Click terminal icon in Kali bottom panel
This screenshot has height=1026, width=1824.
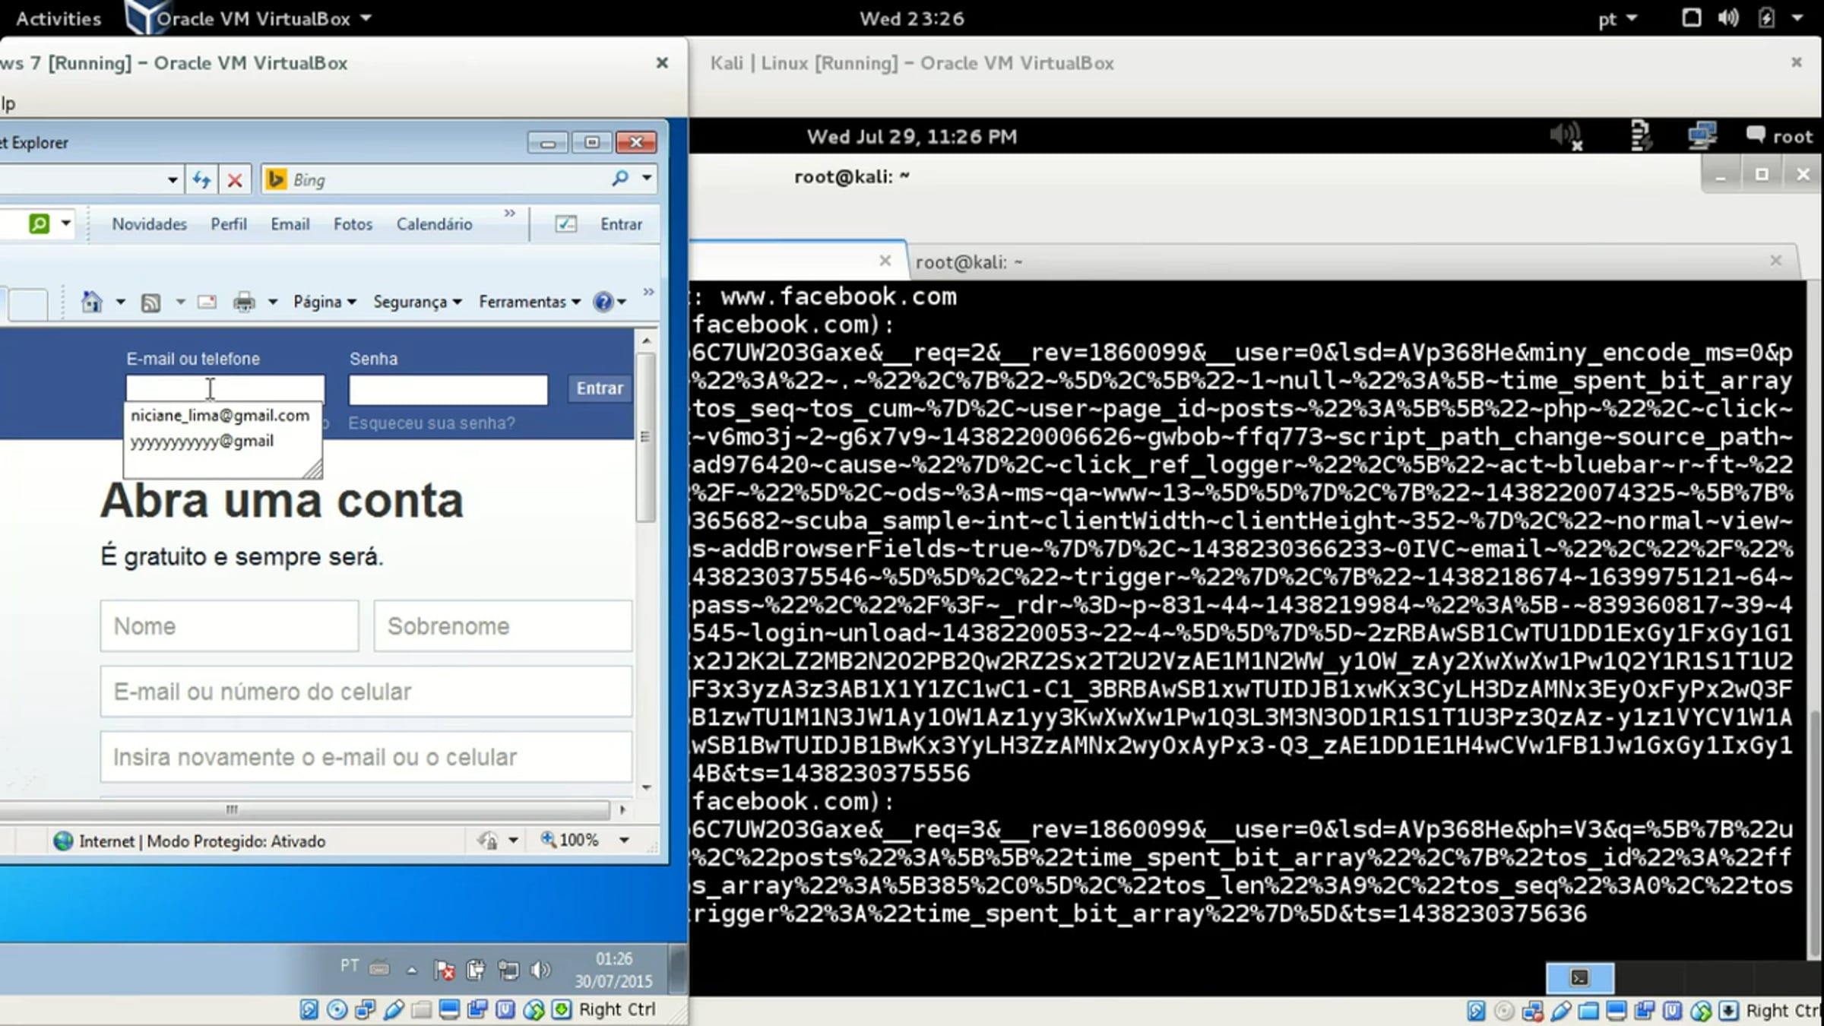pos(1580,978)
